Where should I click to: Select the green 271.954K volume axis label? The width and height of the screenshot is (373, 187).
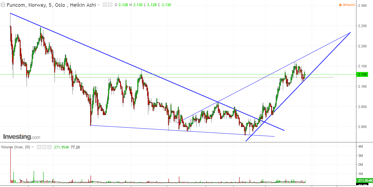tap(364, 181)
